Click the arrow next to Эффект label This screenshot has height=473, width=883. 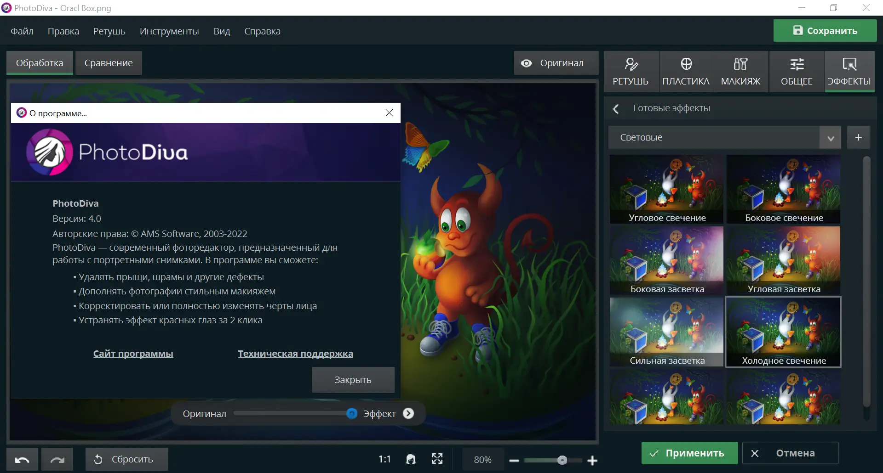click(408, 413)
